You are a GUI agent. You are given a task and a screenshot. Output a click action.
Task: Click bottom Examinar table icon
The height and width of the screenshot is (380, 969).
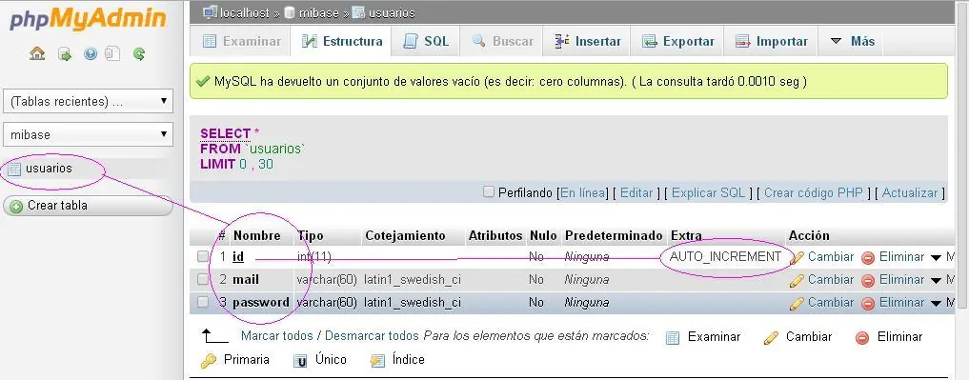point(673,338)
